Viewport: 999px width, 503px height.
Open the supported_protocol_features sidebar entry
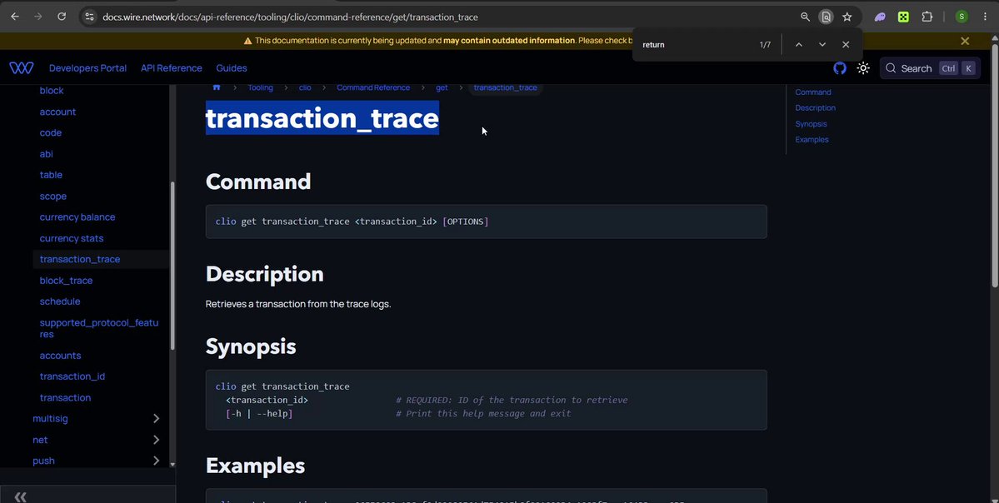[99, 328]
